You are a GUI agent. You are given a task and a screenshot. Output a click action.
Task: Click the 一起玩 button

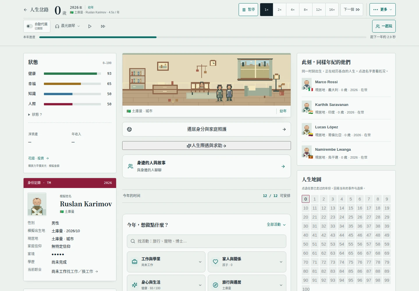[384, 26]
